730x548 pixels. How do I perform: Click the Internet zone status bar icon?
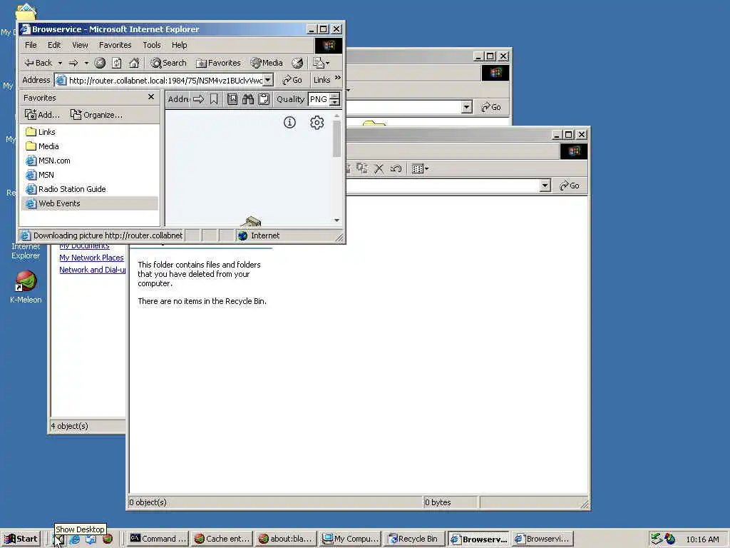(242, 235)
